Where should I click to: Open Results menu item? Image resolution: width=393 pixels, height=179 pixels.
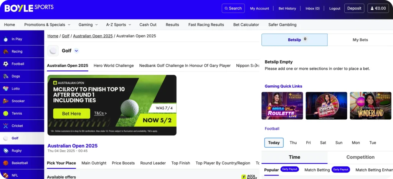tap(172, 25)
